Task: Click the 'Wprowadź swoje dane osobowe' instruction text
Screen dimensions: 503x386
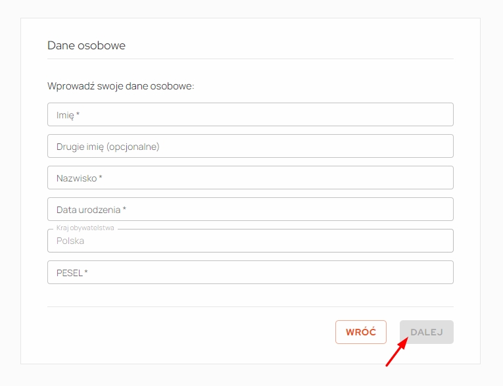Action: pos(120,86)
